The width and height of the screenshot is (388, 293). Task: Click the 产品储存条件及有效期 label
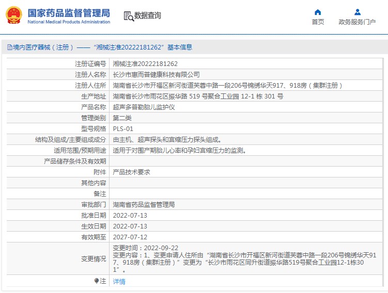tap(75, 161)
